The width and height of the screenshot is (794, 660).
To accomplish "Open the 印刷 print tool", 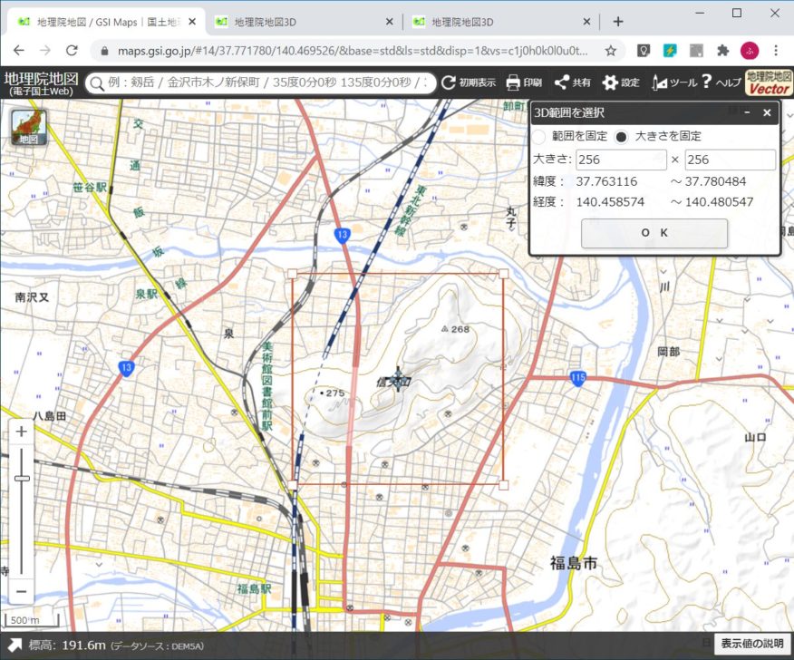I will [524, 82].
